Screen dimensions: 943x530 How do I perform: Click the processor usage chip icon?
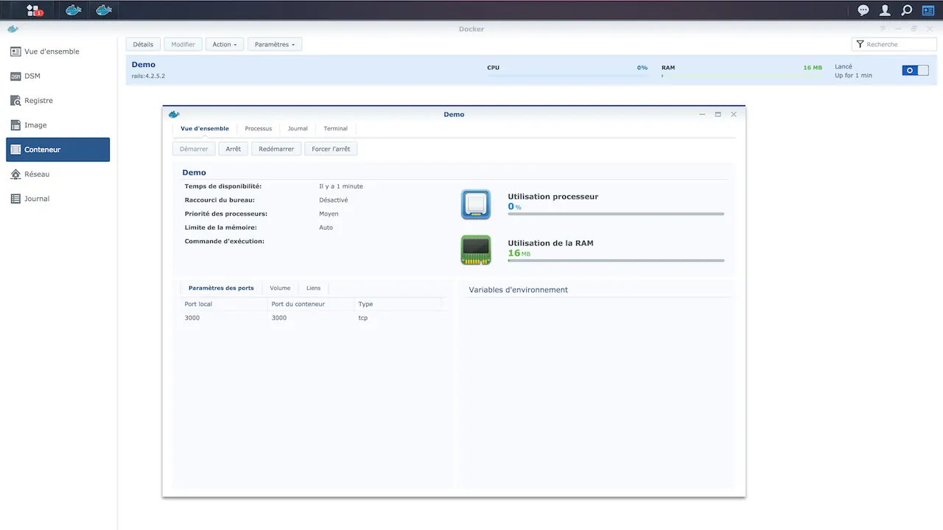coord(476,204)
